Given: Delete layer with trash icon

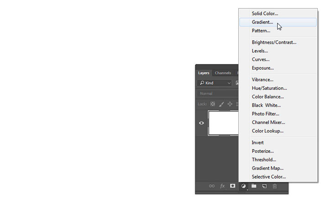Looking at the screenshot, I should coord(275,186).
